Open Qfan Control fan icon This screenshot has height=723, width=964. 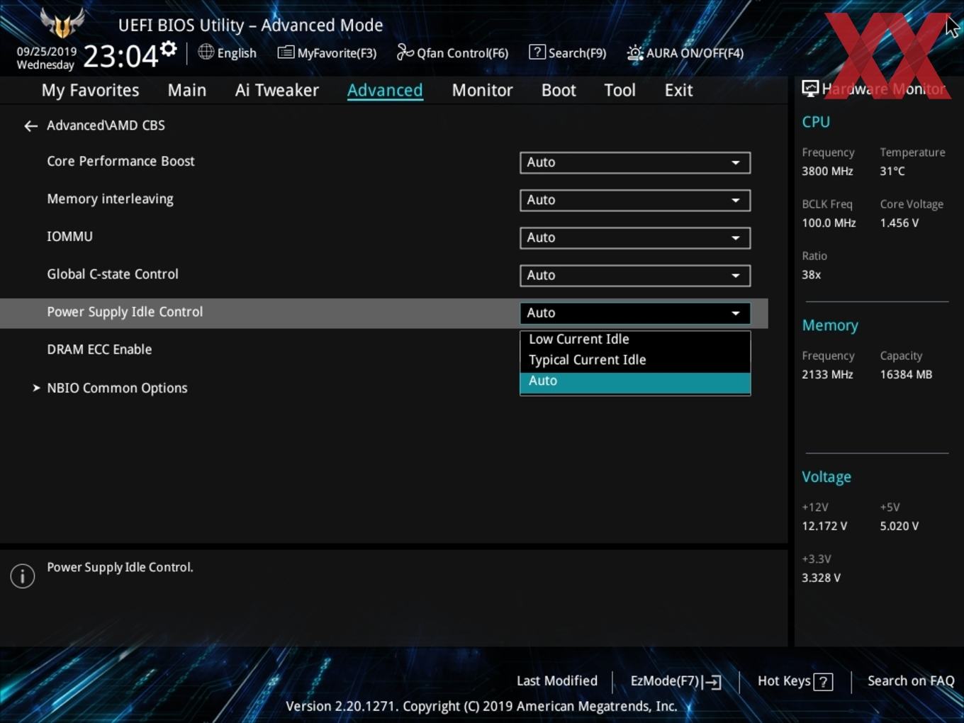click(405, 52)
